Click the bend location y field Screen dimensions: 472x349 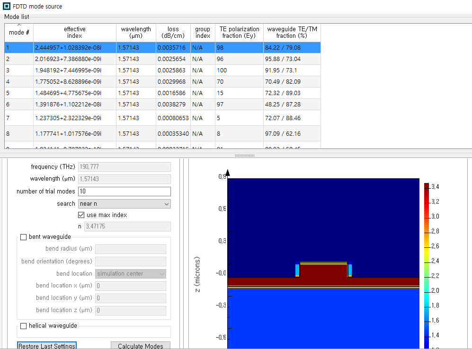point(131,298)
